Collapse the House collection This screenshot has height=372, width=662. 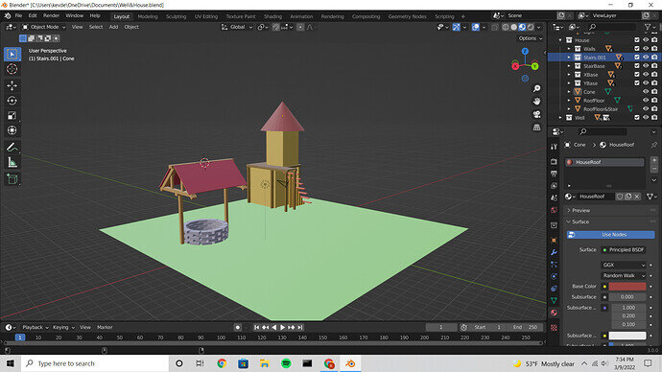[560, 40]
